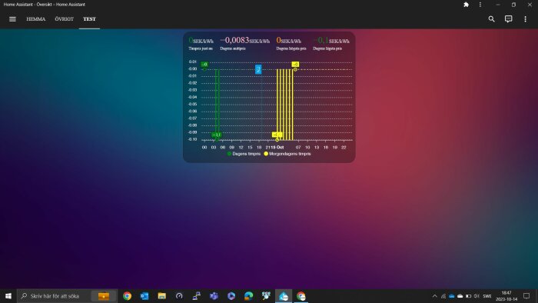Image resolution: width=538 pixels, height=303 pixels.
Task: Click the green -0,1 data label on chart
Action: point(216,135)
